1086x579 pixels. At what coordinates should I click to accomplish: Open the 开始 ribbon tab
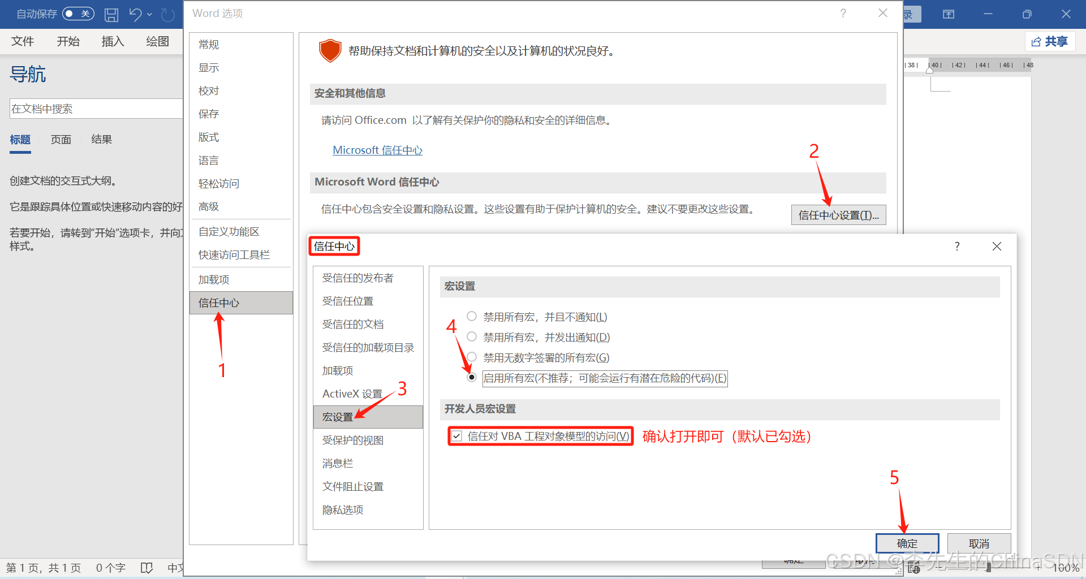[68, 41]
